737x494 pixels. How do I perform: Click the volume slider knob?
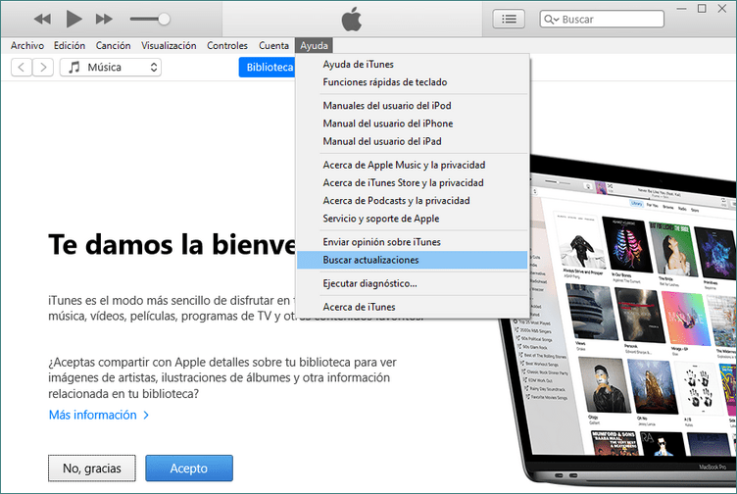(164, 20)
